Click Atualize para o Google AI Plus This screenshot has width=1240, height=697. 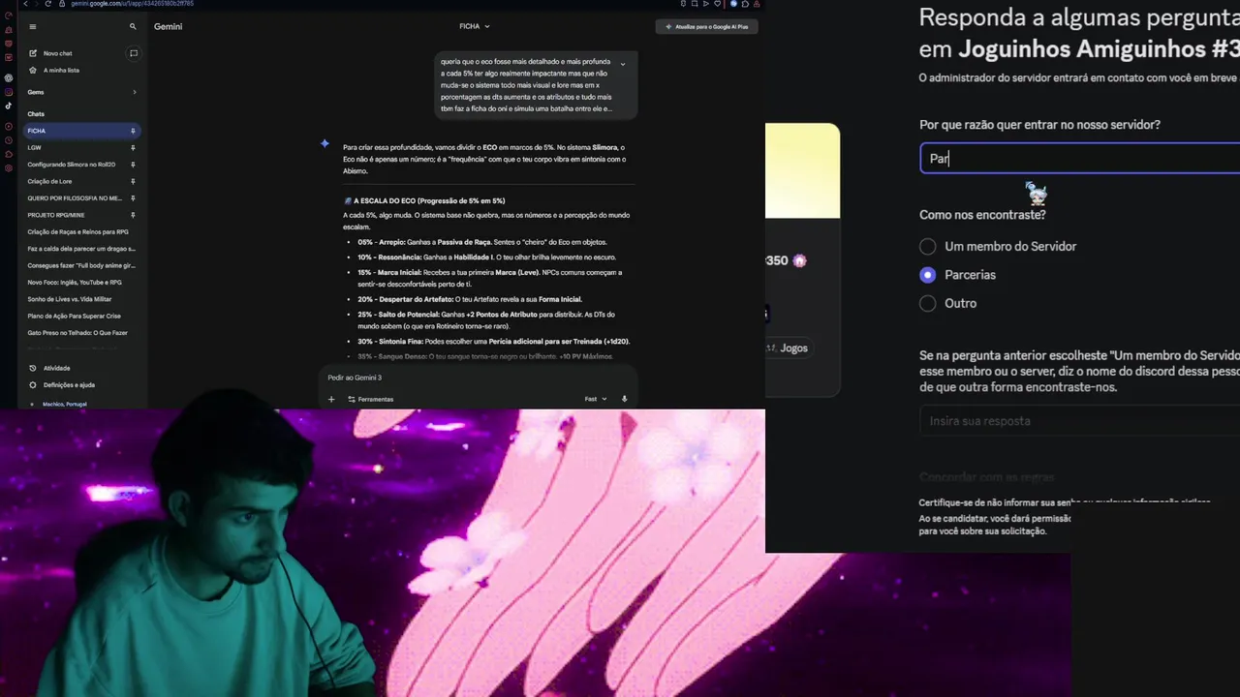707,26
